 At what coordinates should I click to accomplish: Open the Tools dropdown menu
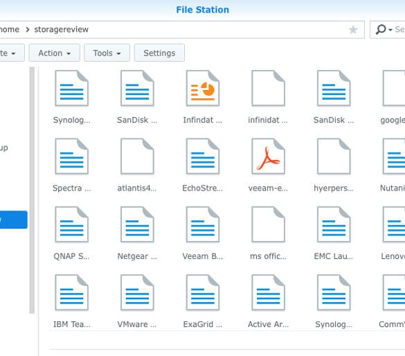pos(107,53)
